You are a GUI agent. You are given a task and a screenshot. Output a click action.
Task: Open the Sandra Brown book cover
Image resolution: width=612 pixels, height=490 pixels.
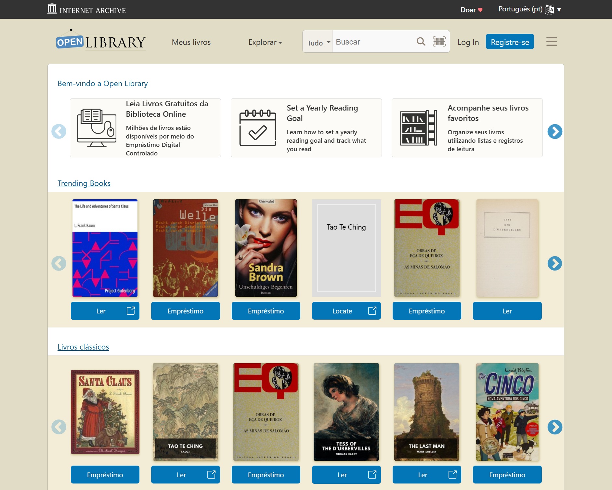(266, 248)
